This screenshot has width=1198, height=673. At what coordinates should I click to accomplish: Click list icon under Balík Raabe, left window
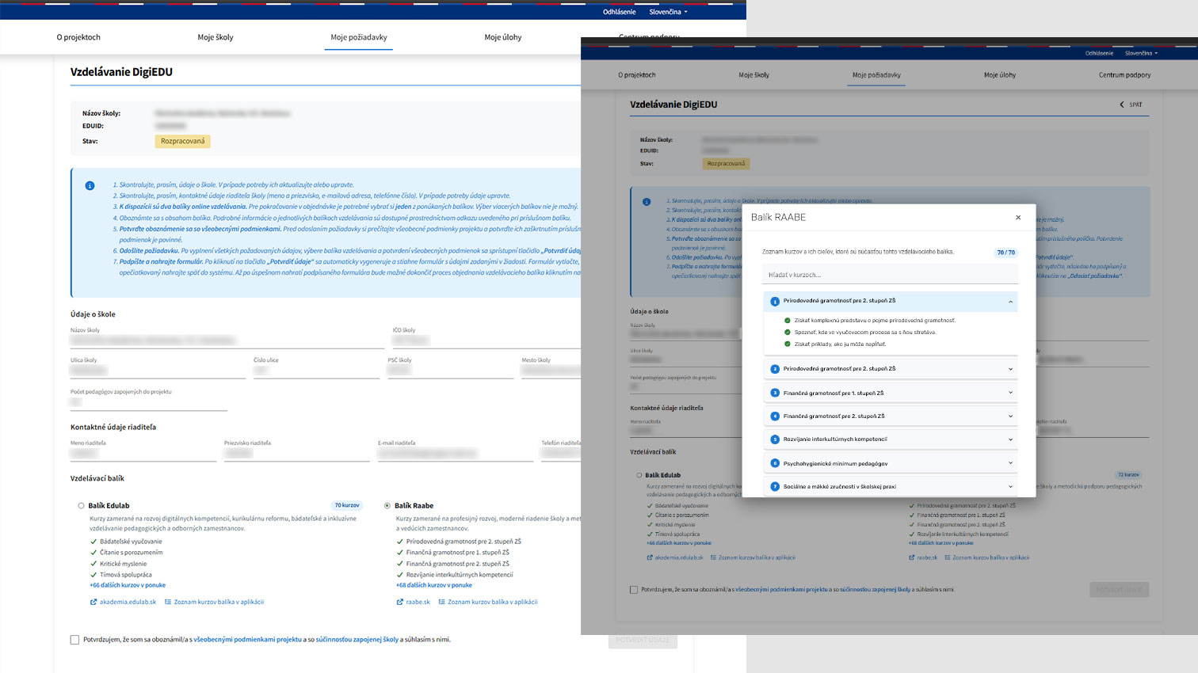coord(441,602)
